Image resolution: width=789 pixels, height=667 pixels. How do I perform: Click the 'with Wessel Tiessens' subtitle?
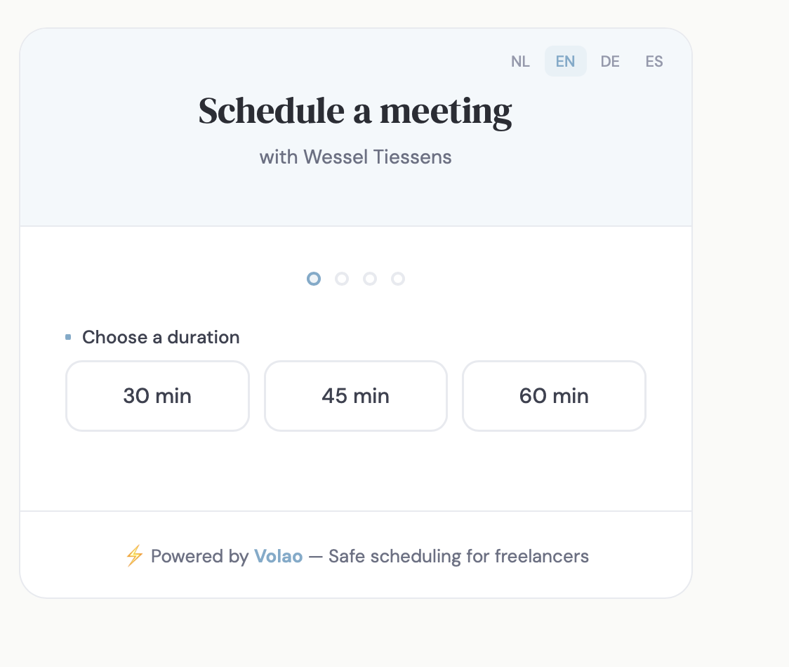[x=355, y=157]
